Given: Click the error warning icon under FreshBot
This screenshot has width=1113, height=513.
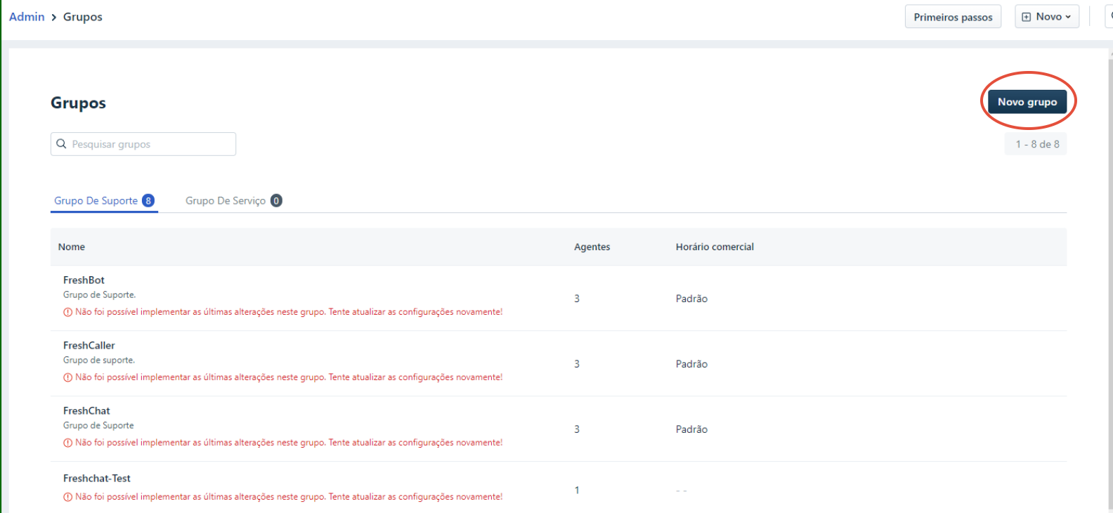Looking at the screenshot, I should [68, 312].
